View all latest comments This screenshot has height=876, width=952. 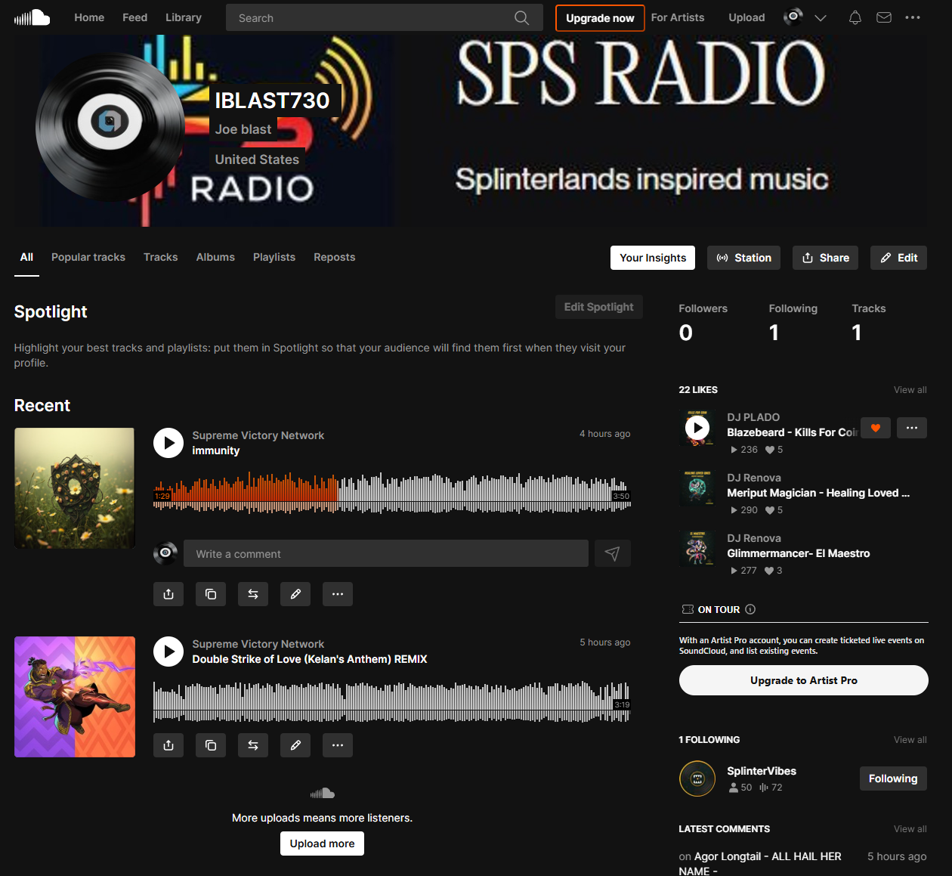click(910, 829)
